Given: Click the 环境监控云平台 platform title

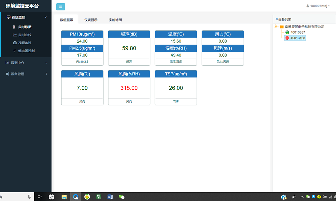Looking at the screenshot, I should pos(22,6).
